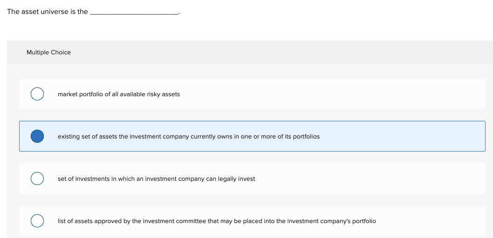Viewport: 493px width, 238px height.
Task: Click the 'list of assets approved' answer text
Action: tap(217, 221)
